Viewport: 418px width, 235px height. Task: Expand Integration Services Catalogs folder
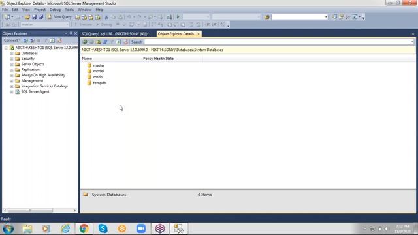[x=12, y=86]
